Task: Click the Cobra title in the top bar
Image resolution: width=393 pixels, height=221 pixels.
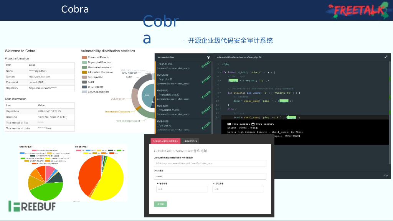Action: [x=75, y=9]
